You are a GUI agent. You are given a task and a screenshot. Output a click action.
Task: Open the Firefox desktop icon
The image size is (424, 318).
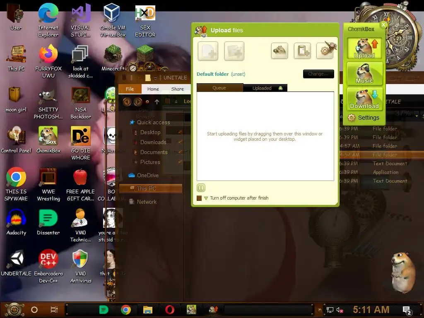(48, 62)
